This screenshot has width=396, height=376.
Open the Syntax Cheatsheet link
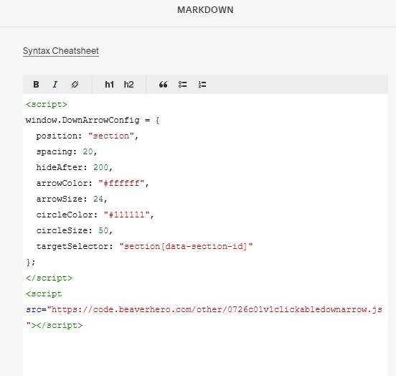61,51
